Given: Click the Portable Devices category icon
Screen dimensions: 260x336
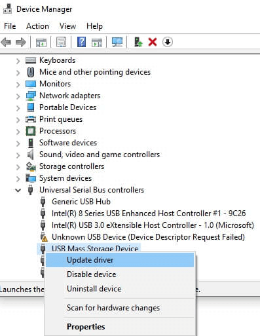Looking at the screenshot, I should click(x=31, y=107).
